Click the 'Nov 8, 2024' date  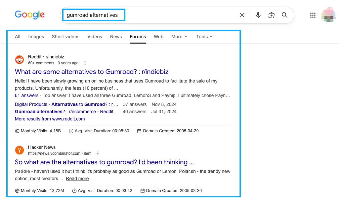coord(164,104)
